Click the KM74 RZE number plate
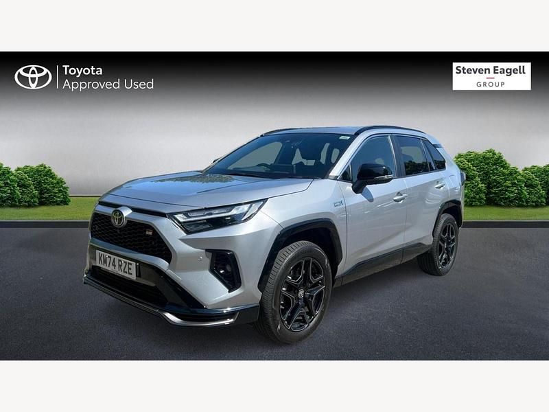The width and height of the screenshot is (549, 412). tap(116, 265)
